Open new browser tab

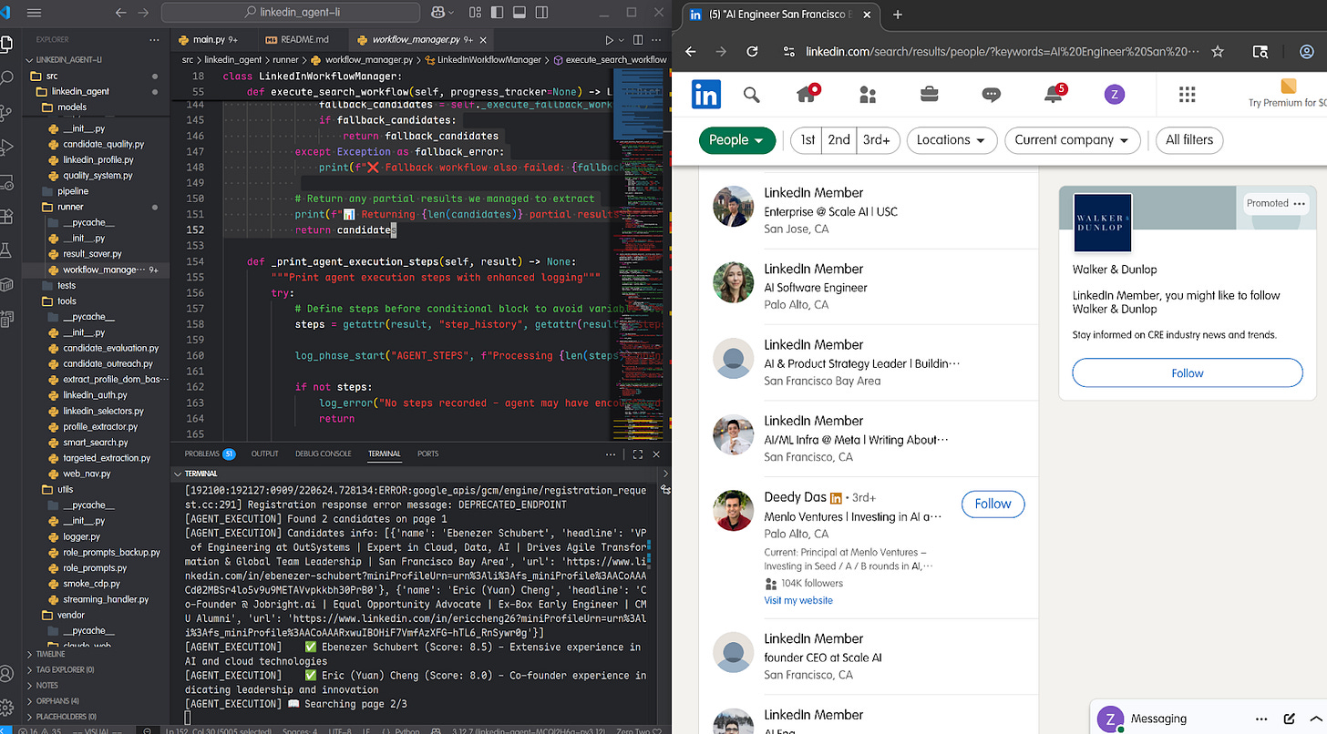898,15
